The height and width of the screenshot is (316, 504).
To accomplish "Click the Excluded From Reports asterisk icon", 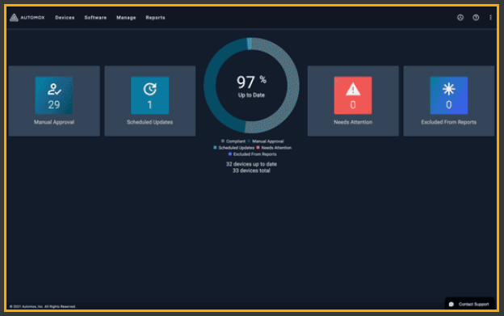I will (x=449, y=89).
